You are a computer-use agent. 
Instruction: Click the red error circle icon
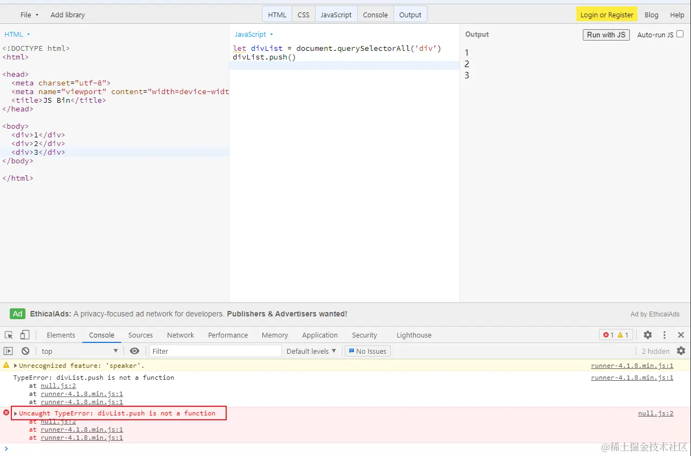coord(6,413)
